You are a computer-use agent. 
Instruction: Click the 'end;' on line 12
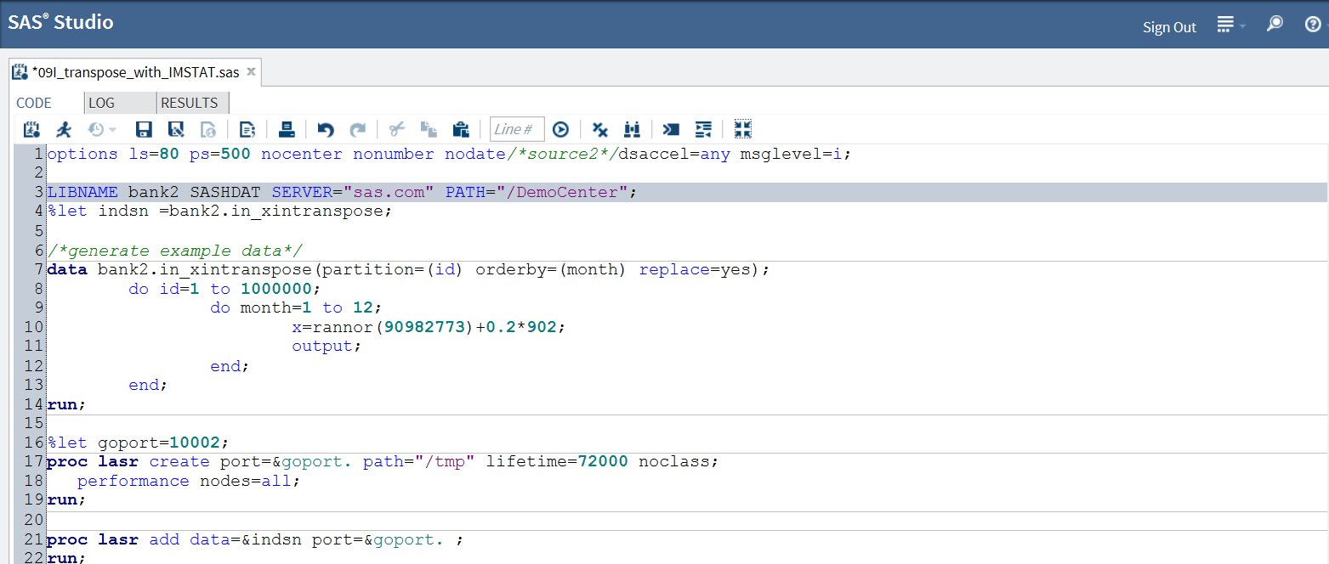pyautogui.click(x=230, y=366)
